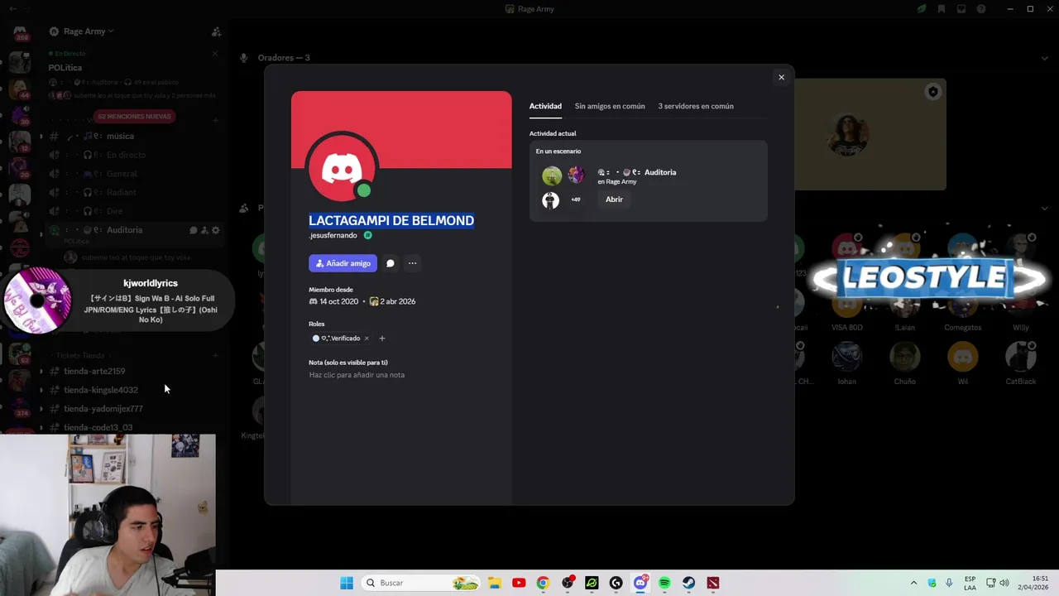The height and width of the screenshot is (596, 1059).
Task: Click the Abrir button for the stage
Action: point(614,199)
